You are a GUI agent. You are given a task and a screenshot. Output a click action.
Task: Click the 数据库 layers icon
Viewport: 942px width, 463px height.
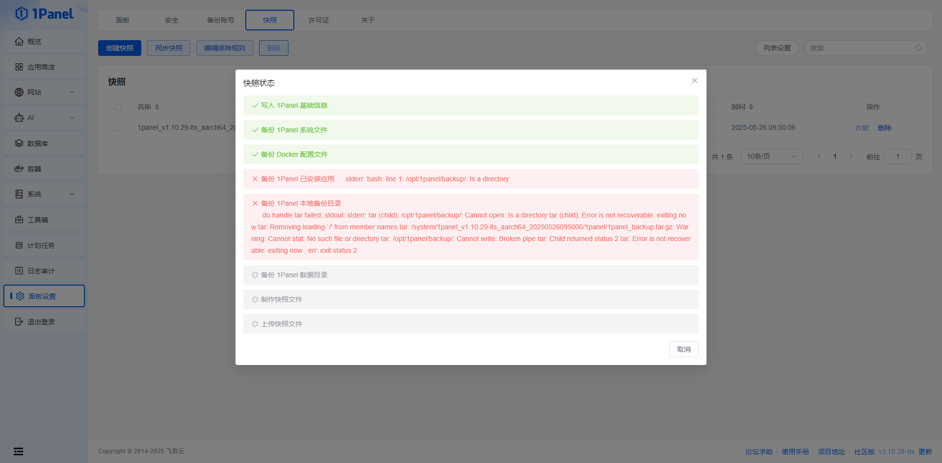click(19, 144)
